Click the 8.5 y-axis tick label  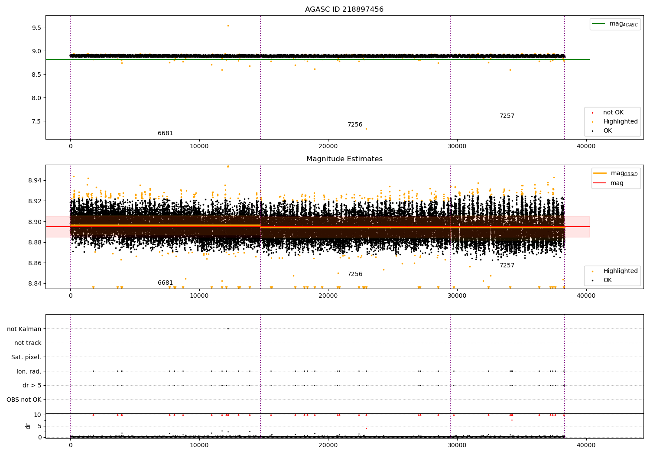click(36, 75)
